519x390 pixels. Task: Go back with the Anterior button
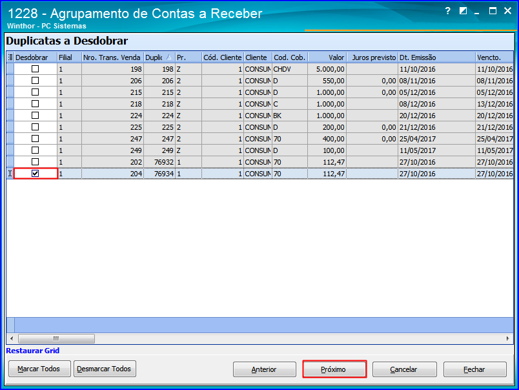[x=265, y=369]
